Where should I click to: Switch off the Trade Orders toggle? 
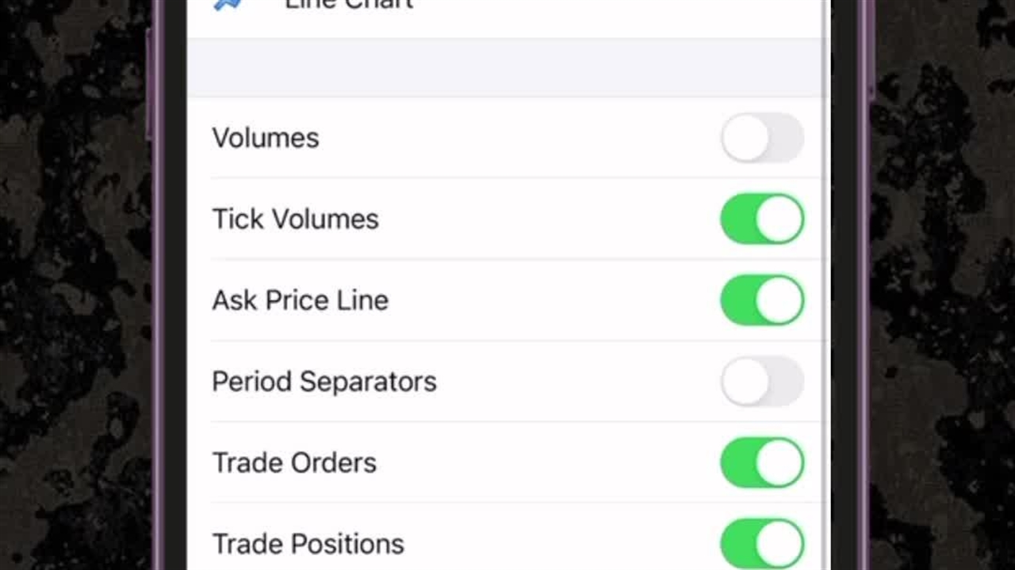762,463
